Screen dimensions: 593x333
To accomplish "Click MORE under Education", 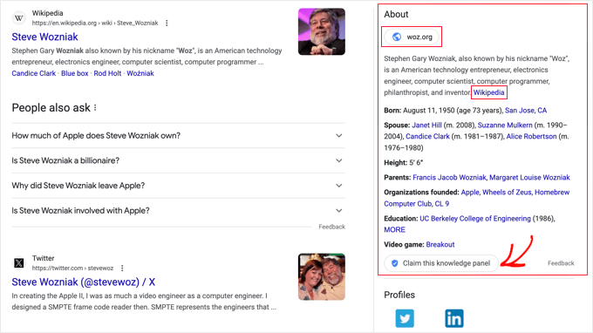I will pyautogui.click(x=394, y=230).
